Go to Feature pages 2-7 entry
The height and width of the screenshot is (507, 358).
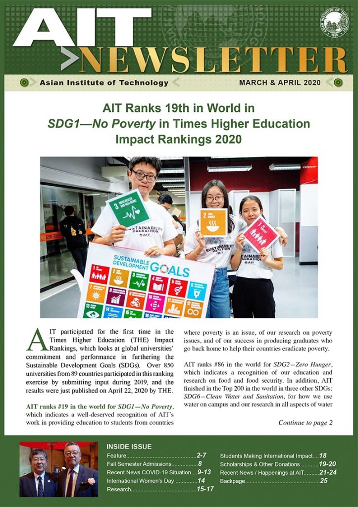tap(156, 456)
